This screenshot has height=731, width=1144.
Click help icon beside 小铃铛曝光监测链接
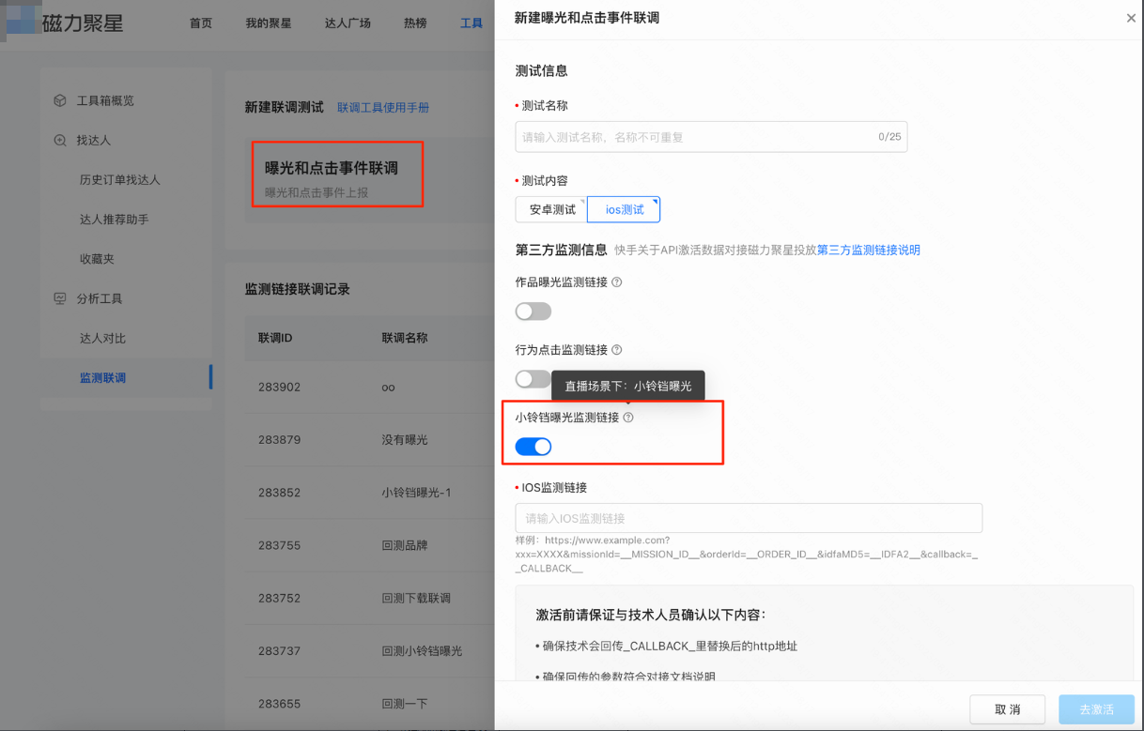tap(628, 417)
